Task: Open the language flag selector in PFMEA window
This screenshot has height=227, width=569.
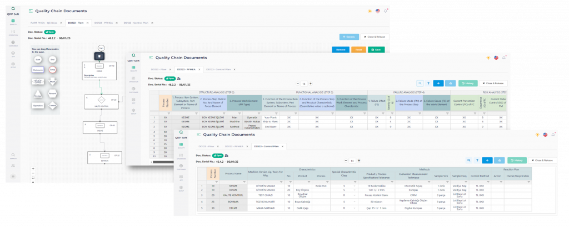Action: (x=496, y=57)
